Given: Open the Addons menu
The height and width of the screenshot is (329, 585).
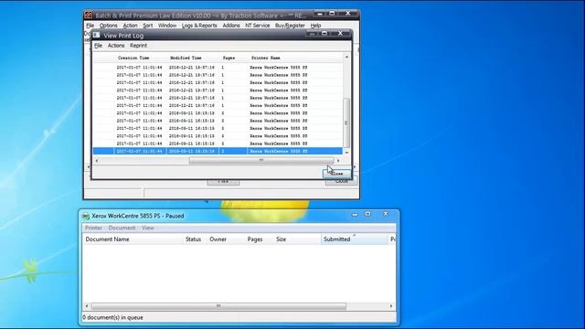Looking at the screenshot, I should pyautogui.click(x=231, y=26).
